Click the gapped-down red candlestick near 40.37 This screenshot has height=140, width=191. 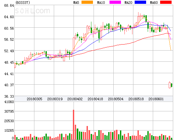[x=170, y=85]
